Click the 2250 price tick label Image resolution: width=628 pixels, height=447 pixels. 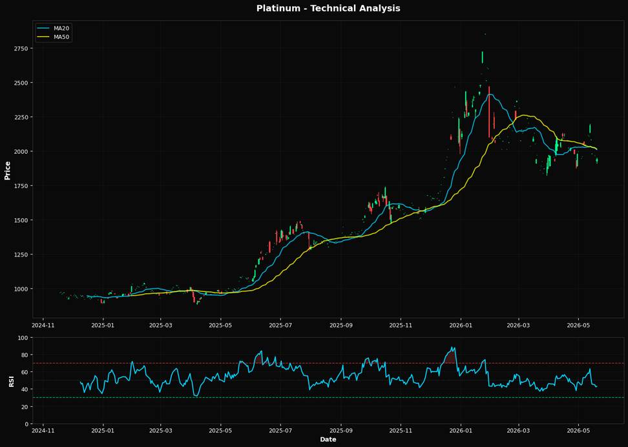tap(21, 118)
